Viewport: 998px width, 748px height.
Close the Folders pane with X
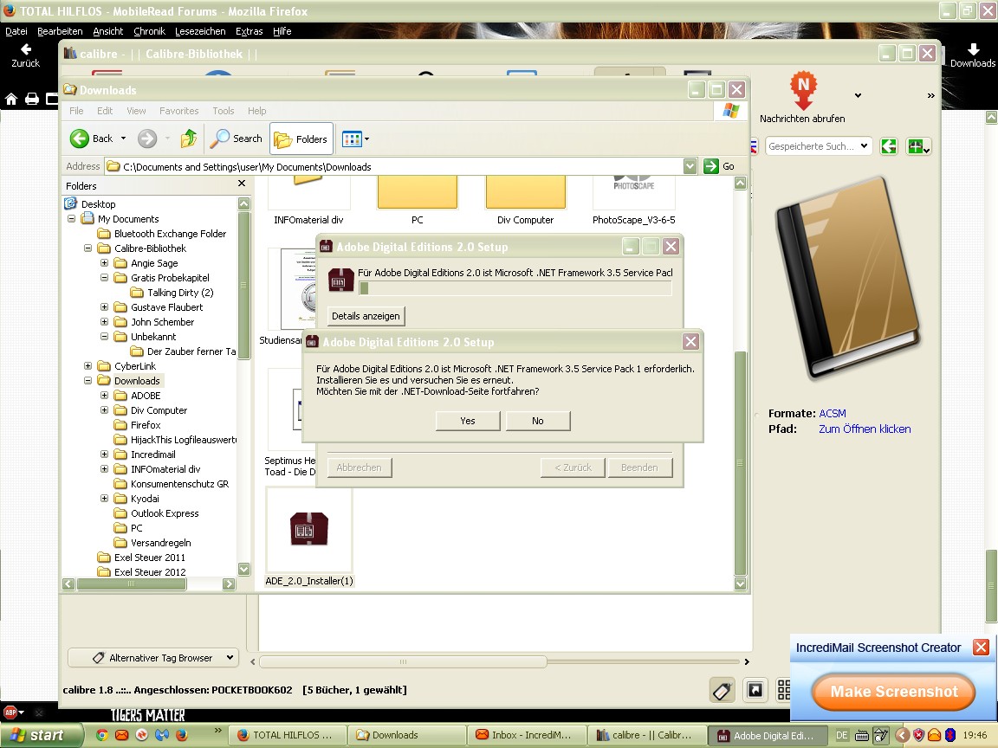(241, 184)
